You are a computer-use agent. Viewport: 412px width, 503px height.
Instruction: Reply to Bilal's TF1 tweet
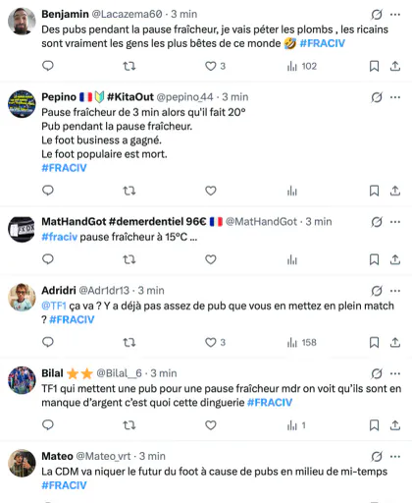(x=48, y=425)
